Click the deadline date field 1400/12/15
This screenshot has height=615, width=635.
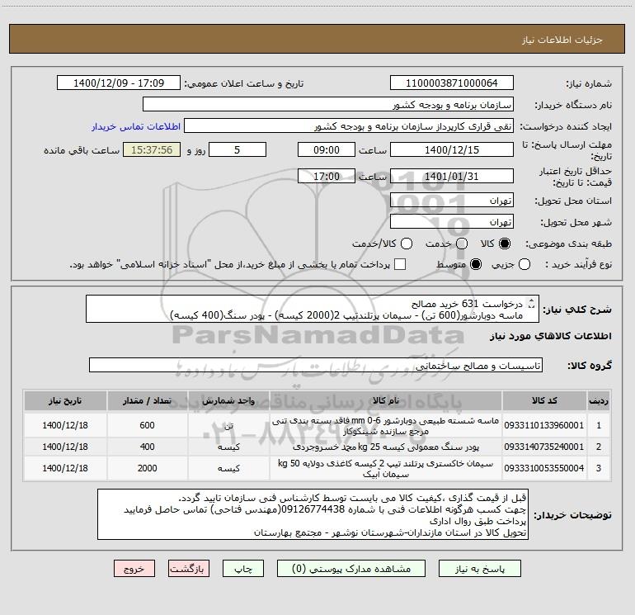tap(452, 149)
